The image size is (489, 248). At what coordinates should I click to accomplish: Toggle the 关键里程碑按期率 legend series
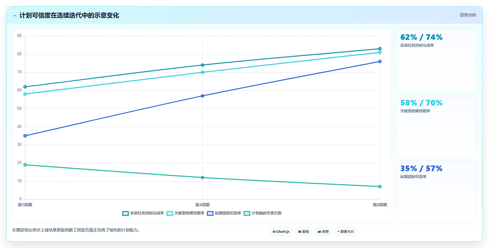coord(186,213)
